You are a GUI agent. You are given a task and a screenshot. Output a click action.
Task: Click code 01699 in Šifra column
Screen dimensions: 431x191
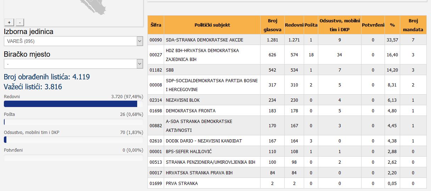coord(156,184)
